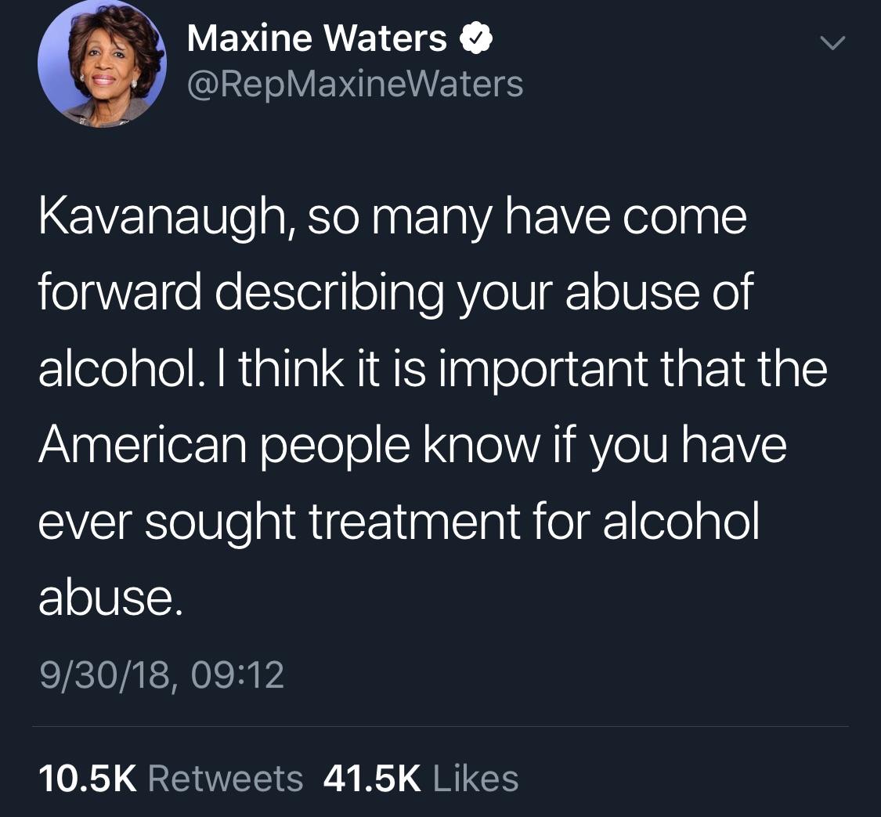
Task: Select the tweet body text
Action: click(x=432, y=407)
